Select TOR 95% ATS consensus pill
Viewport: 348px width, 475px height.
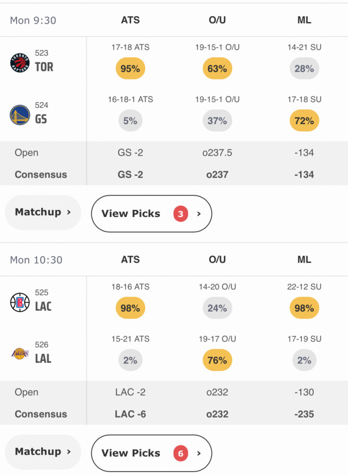[130, 69]
